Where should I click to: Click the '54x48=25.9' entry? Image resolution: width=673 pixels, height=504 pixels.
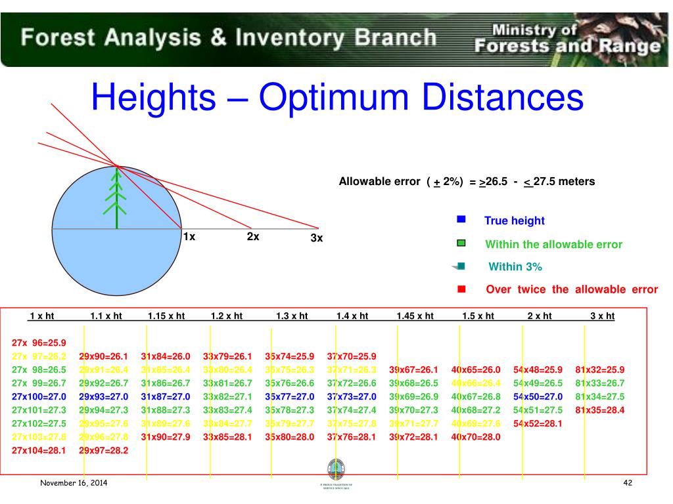(x=538, y=370)
